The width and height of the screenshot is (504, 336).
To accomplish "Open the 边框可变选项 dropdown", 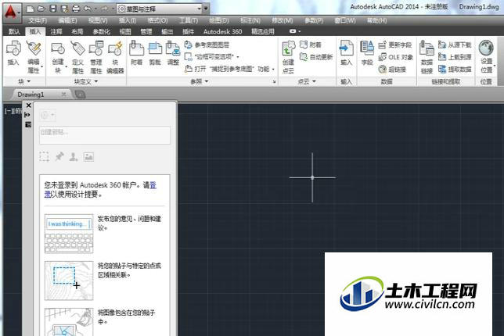I will (212, 57).
